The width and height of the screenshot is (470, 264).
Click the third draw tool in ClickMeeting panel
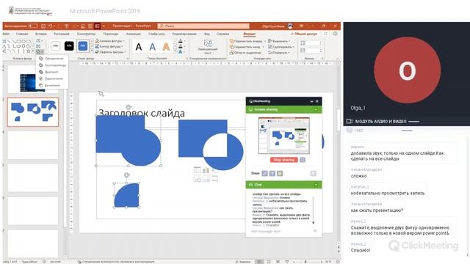click(280, 173)
